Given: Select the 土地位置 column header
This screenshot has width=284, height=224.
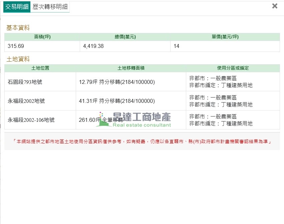Looking at the screenshot, I should coord(40,68).
